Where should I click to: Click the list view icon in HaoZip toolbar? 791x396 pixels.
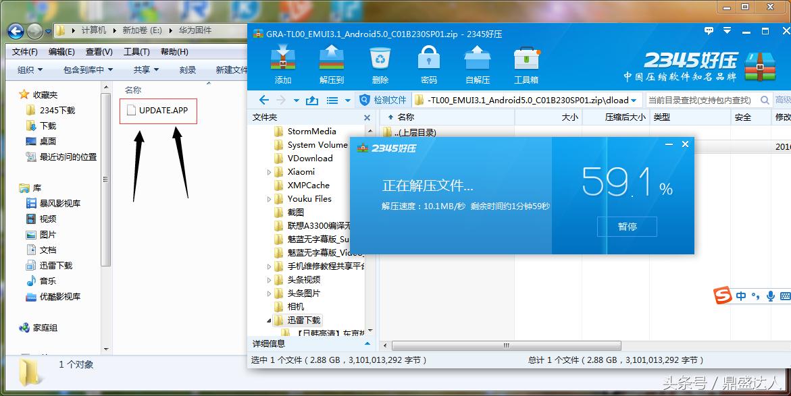coord(332,98)
